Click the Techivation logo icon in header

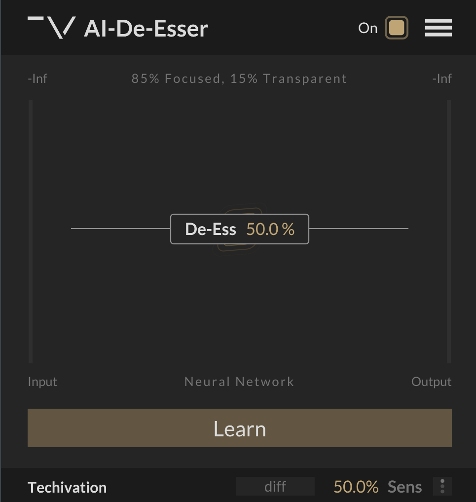[52, 27]
